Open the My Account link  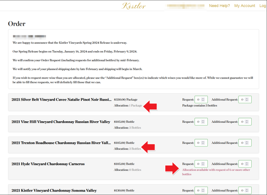point(245,6)
